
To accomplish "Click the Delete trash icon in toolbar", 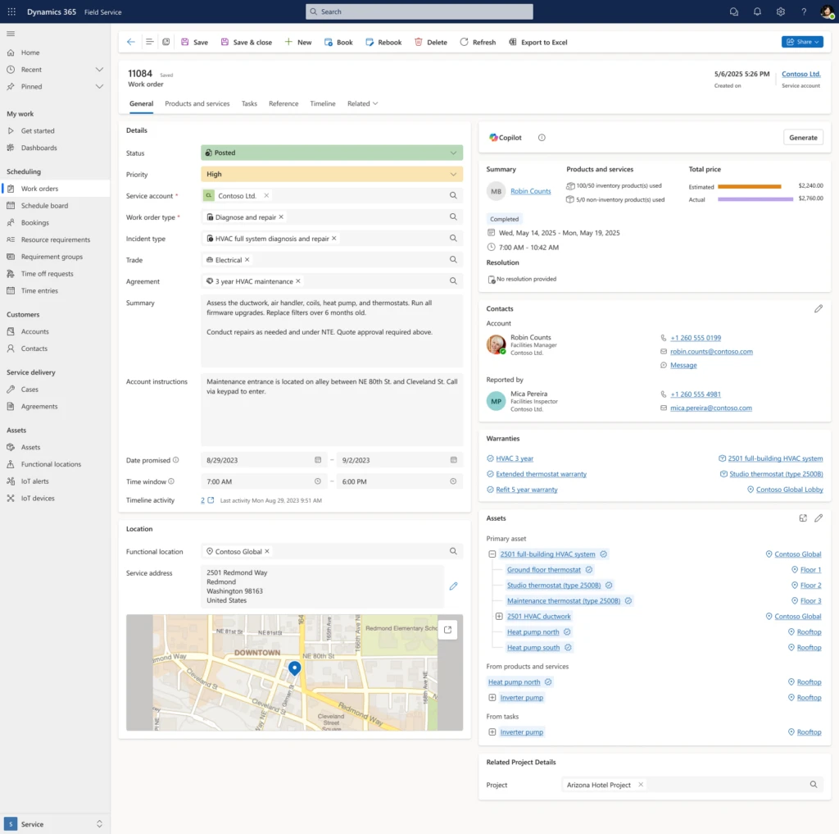I will [419, 42].
